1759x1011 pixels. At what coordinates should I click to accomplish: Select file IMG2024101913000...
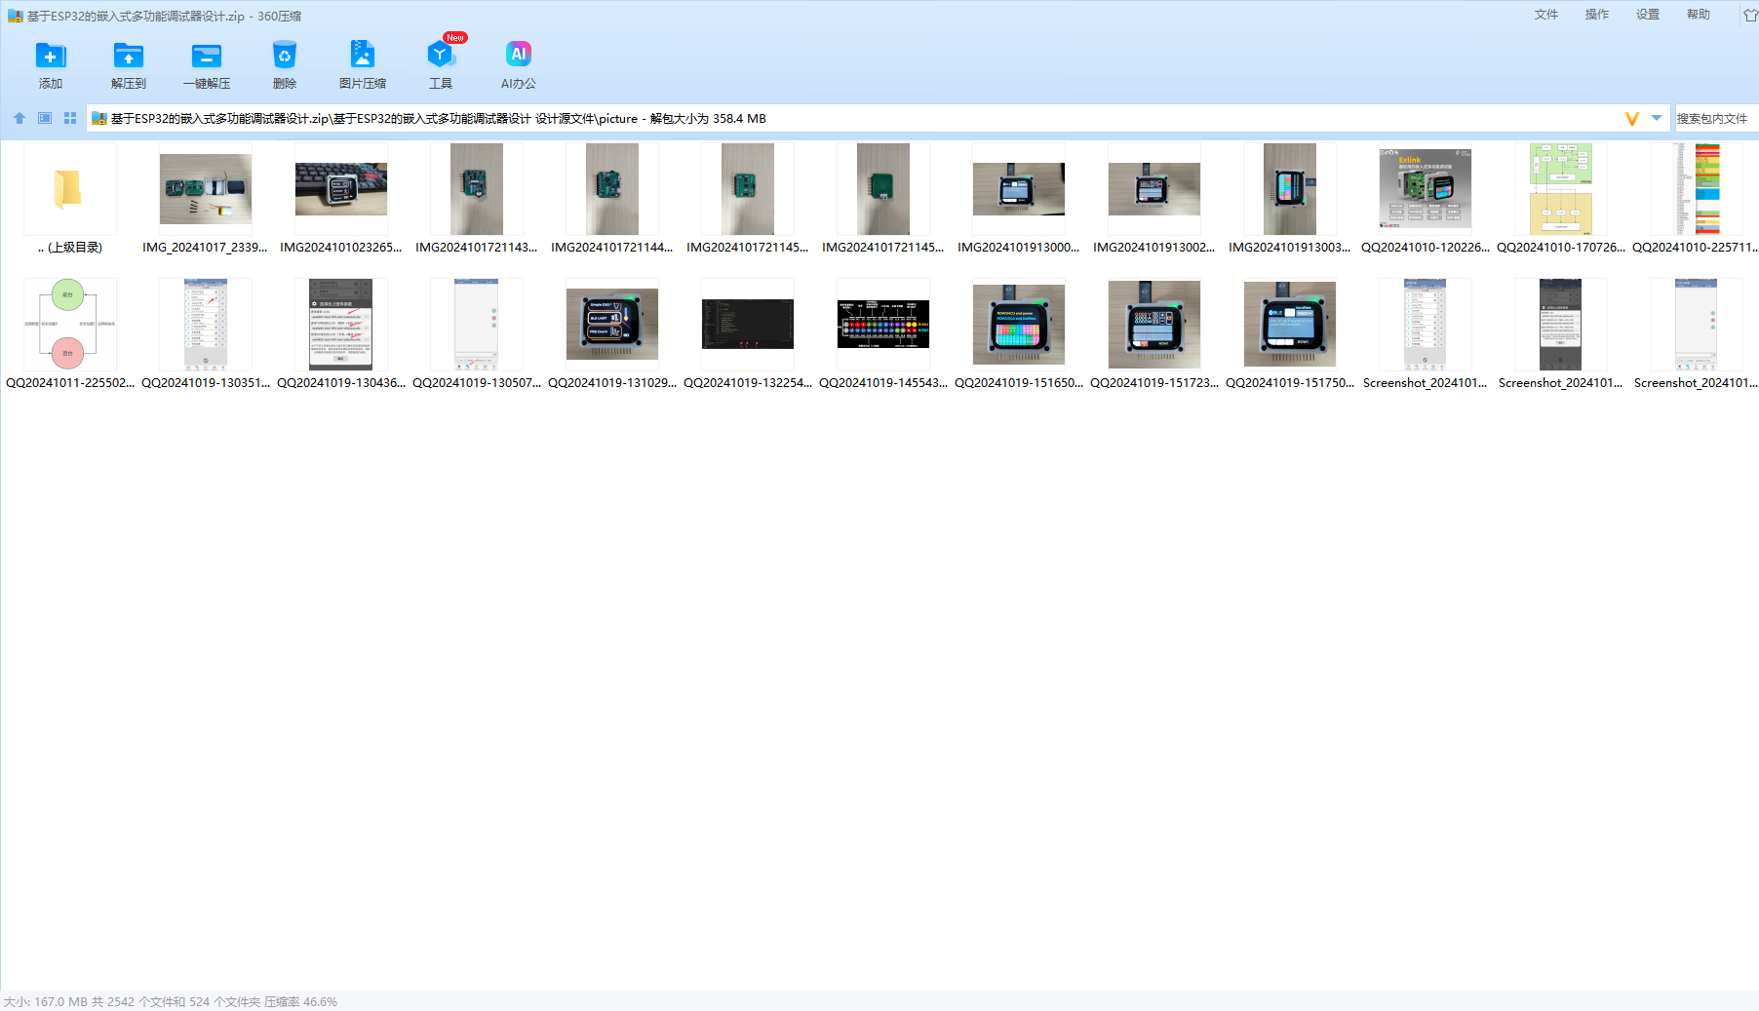click(1018, 199)
